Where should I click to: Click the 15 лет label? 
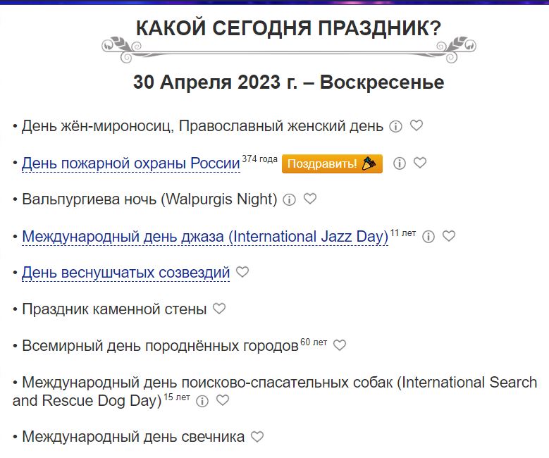pyautogui.click(x=177, y=397)
